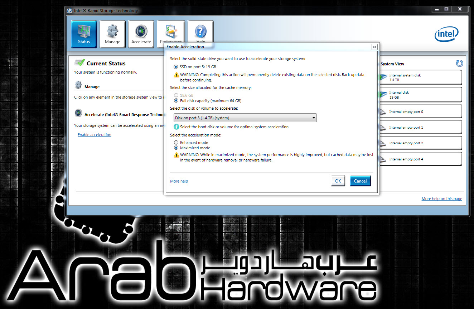474x309 pixels.
Task: Click the 'System View' heading
Action: [392, 64]
